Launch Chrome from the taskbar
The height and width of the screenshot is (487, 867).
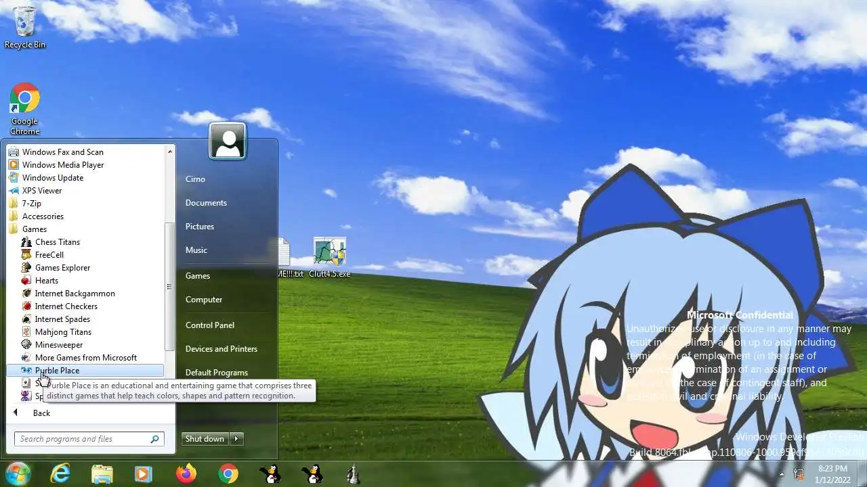tap(228, 473)
